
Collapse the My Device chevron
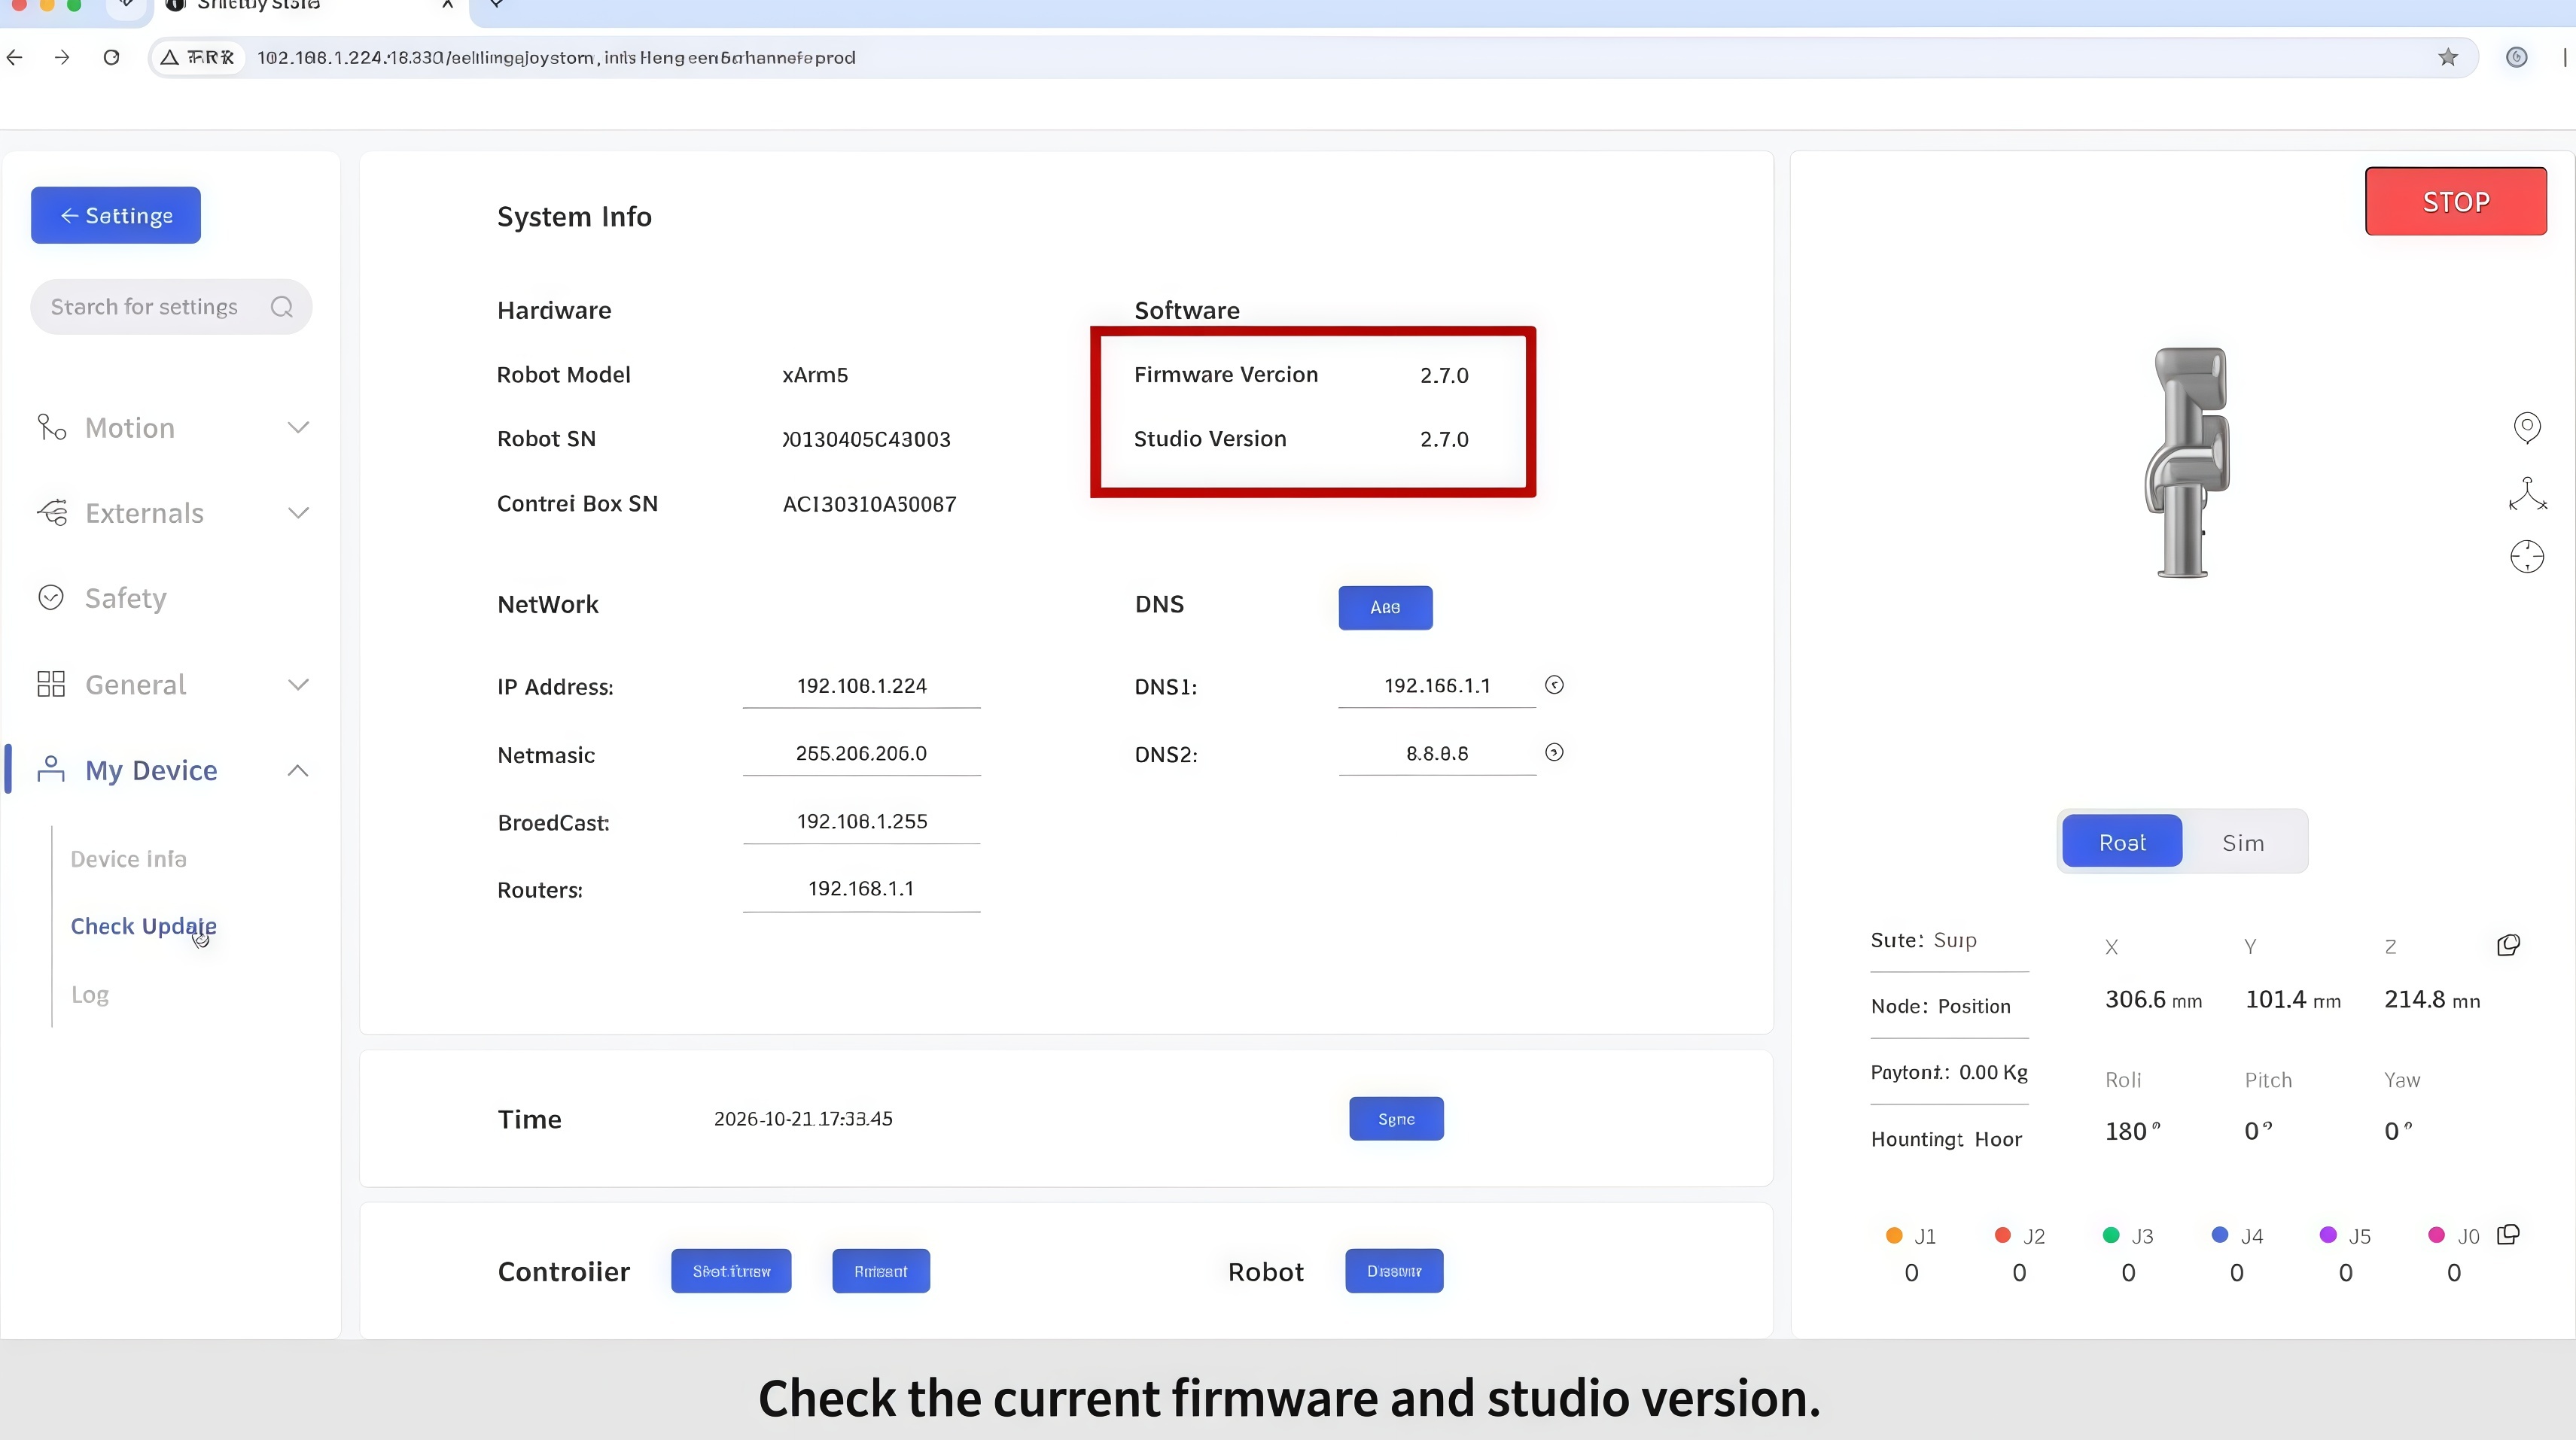[x=298, y=770]
